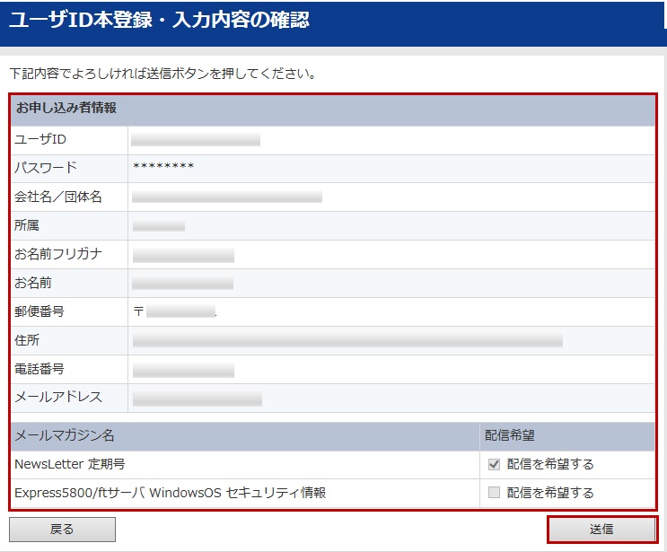The height and width of the screenshot is (552, 667).
Task: Click the メールマガジン名 column header
Action: (65, 435)
